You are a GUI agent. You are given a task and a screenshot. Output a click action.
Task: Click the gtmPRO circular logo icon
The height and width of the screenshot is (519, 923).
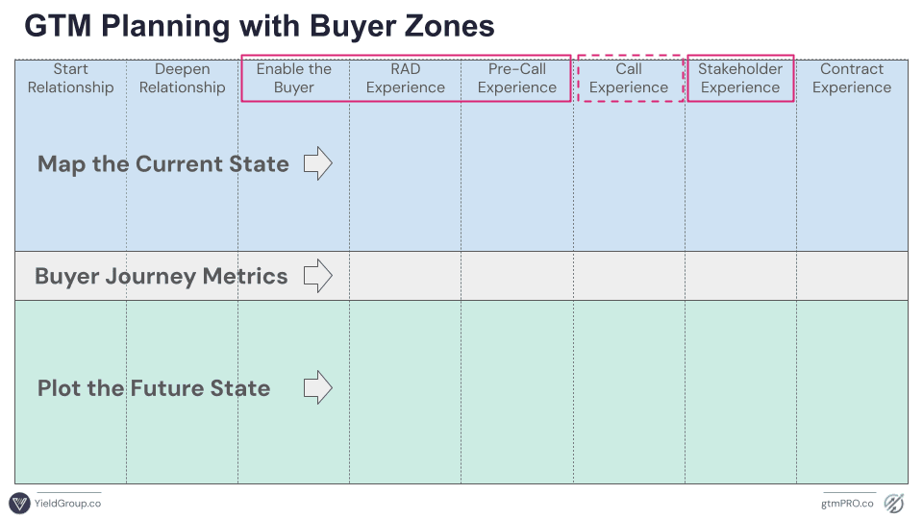coord(894,503)
